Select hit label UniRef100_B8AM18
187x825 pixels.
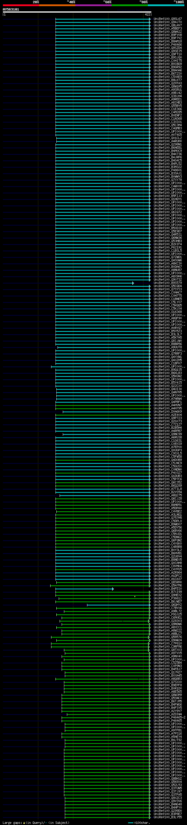(x=168, y=41)
